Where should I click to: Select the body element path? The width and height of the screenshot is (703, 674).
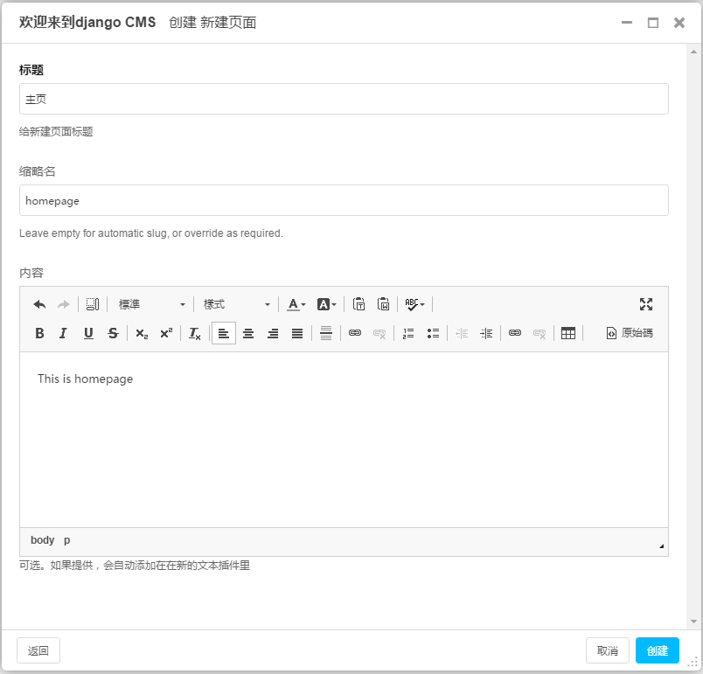point(42,540)
